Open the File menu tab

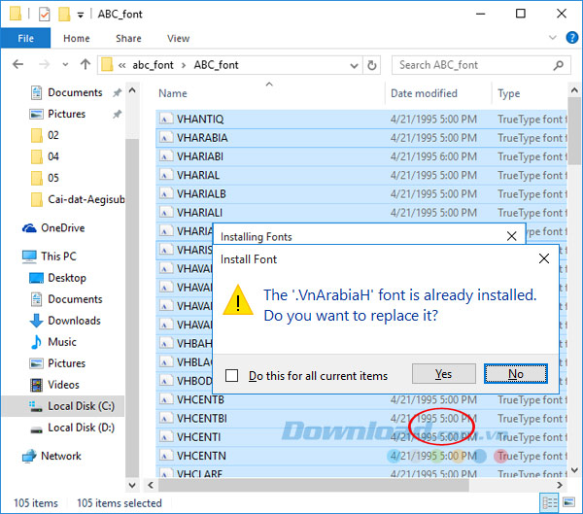[26, 39]
